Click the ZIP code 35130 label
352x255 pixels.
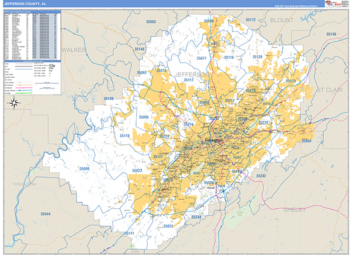109,98
